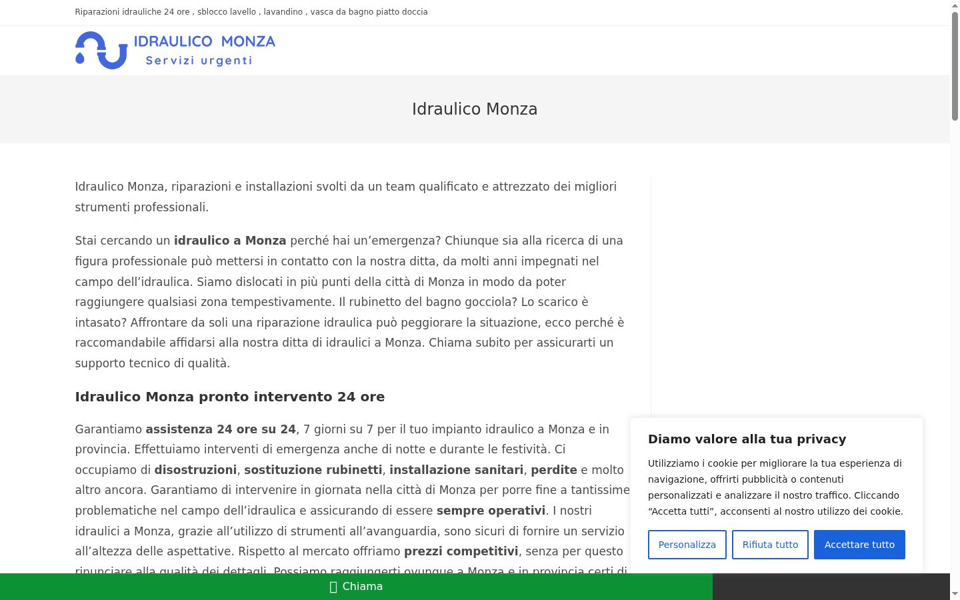Click bold text 'disostruzioni'
960x600 pixels.
point(195,470)
